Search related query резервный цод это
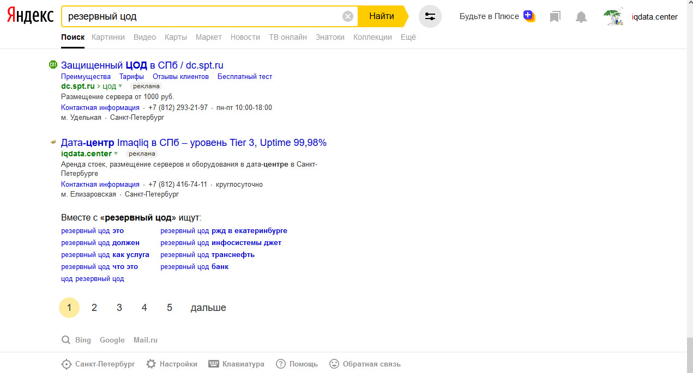 pos(92,231)
